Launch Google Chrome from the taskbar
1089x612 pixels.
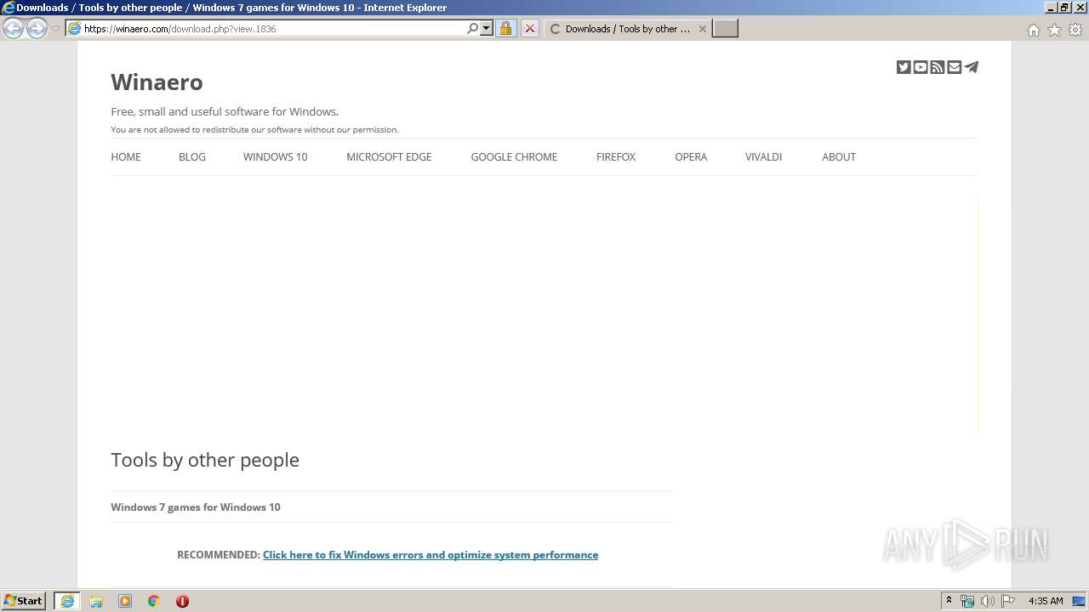[154, 601]
